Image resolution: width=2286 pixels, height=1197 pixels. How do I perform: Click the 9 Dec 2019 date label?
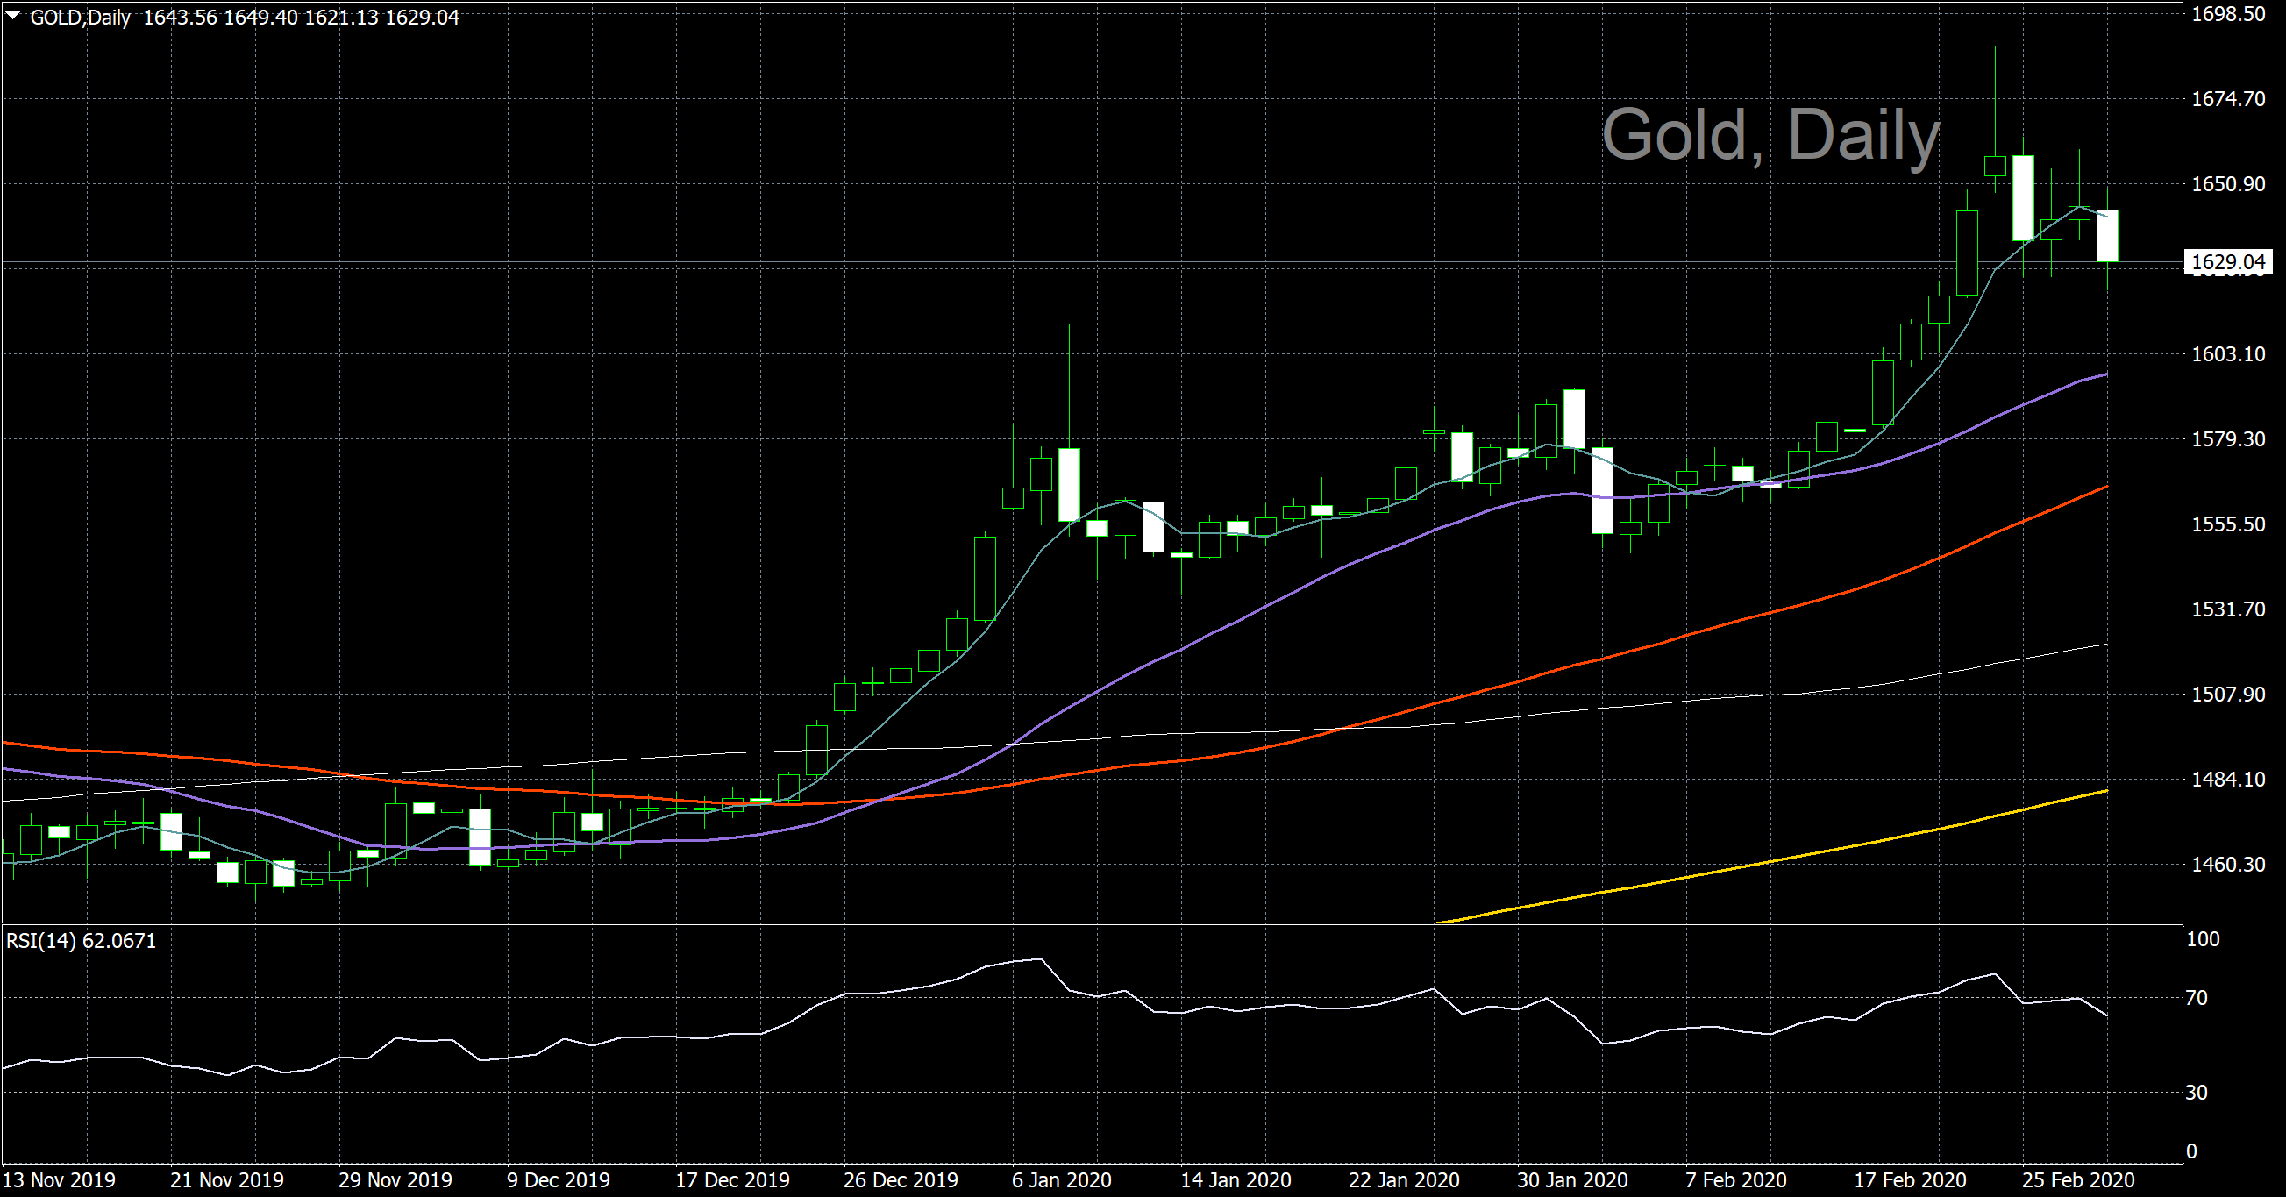tap(559, 1180)
